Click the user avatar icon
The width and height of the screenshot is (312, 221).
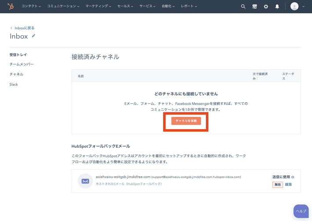pyautogui.click(x=294, y=6)
